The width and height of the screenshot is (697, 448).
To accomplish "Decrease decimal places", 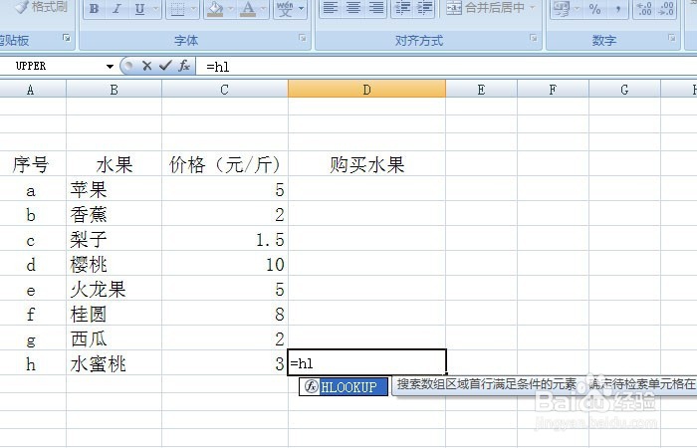I will click(666, 8).
